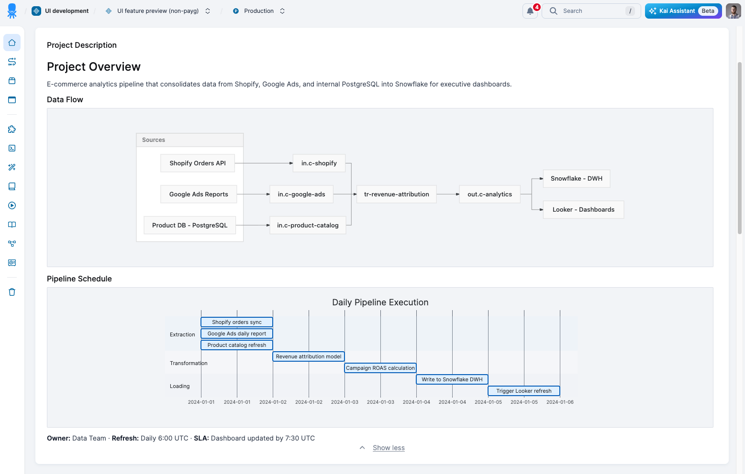Click the slash shortcut hint in search

pos(630,11)
